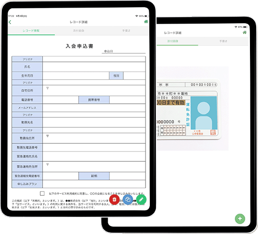The height and width of the screenshot is (234, 258).
Task: Tick the terms agreement checkbox
Action: pos(42,193)
